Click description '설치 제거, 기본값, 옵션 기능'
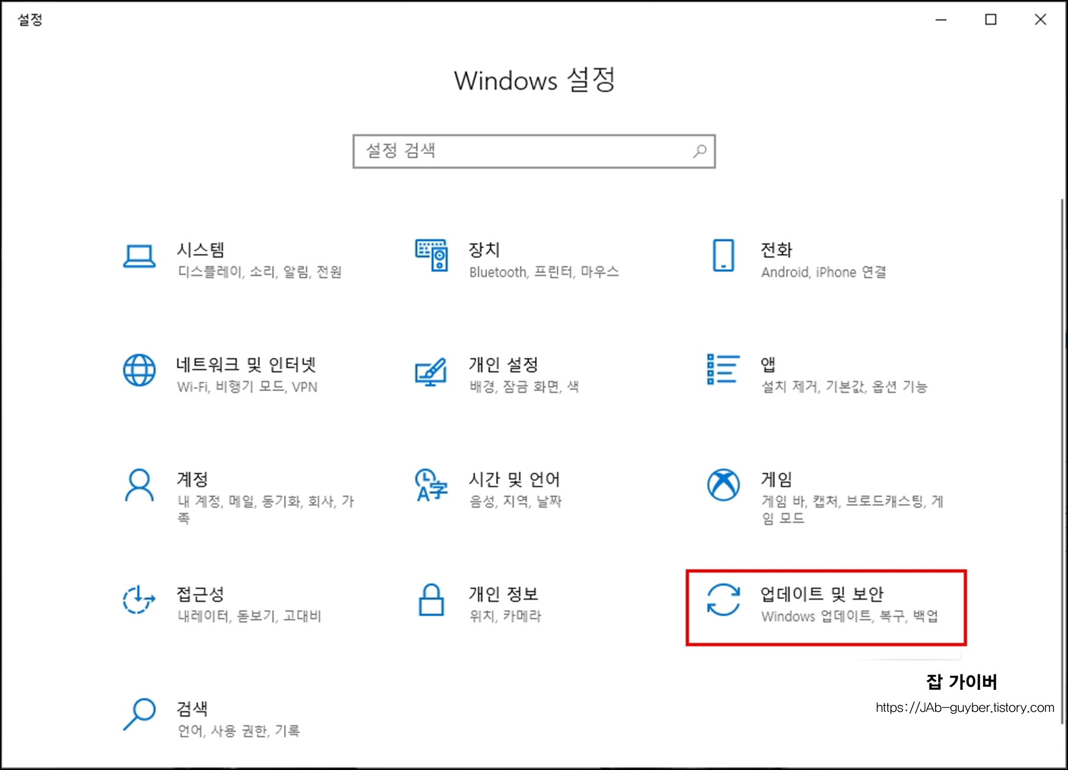The width and height of the screenshot is (1068, 770). pyautogui.click(x=844, y=387)
